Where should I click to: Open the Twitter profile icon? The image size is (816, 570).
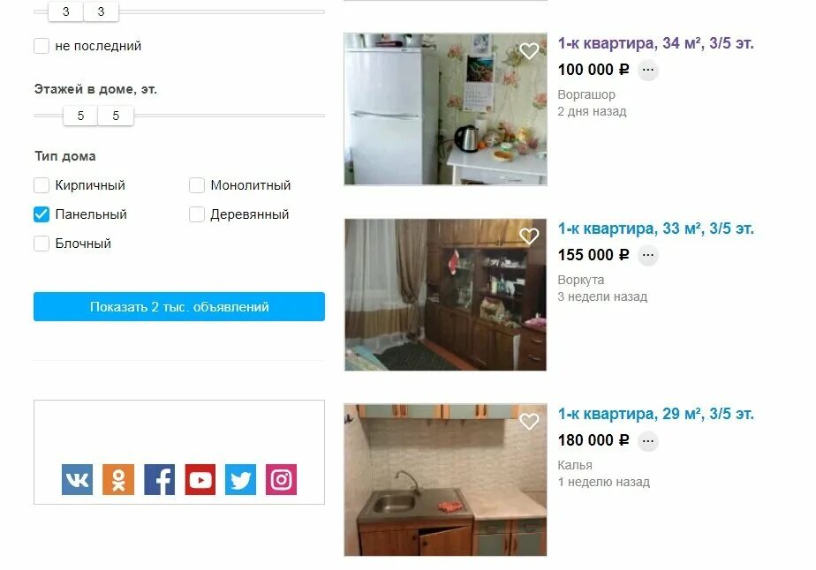(240, 479)
